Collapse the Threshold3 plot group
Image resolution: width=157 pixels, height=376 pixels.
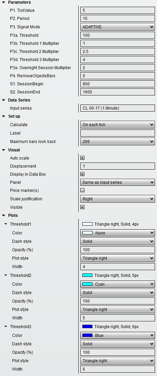tap(6, 327)
